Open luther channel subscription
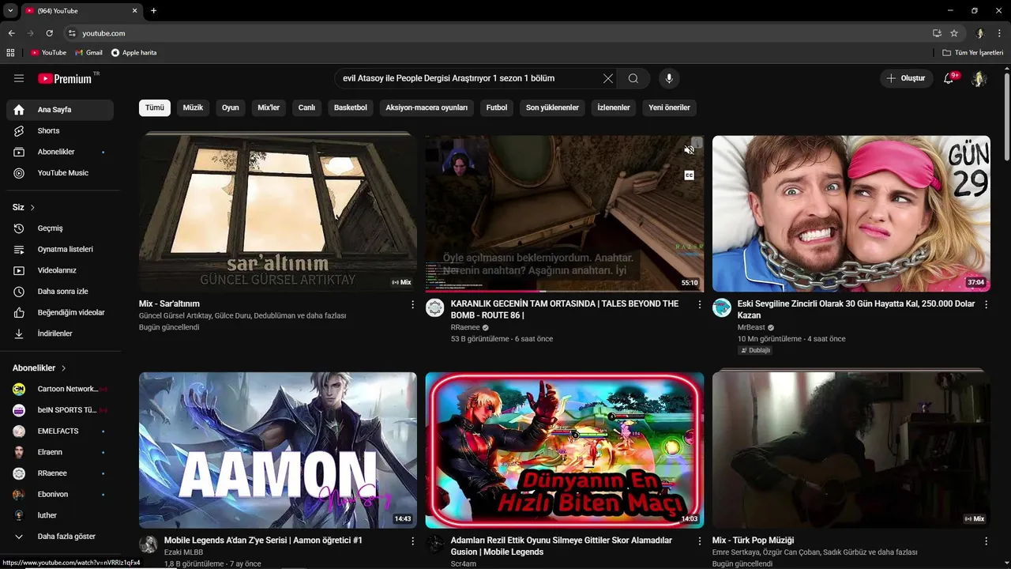Screen dimensions: 1011x569 (60, 515)
